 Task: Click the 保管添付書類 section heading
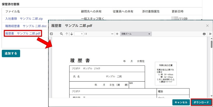[10, 4]
